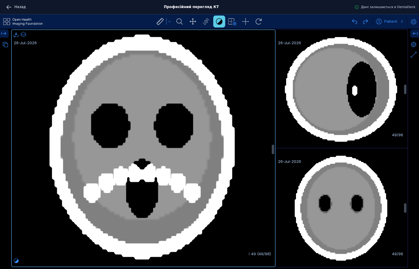Click the lower-right viewport scrollbar handle
Screen dimensions: 419x269
click(x=405, y=208)
